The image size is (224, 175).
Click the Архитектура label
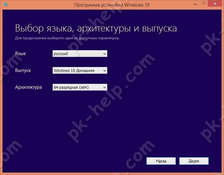[x=28, y=87]
